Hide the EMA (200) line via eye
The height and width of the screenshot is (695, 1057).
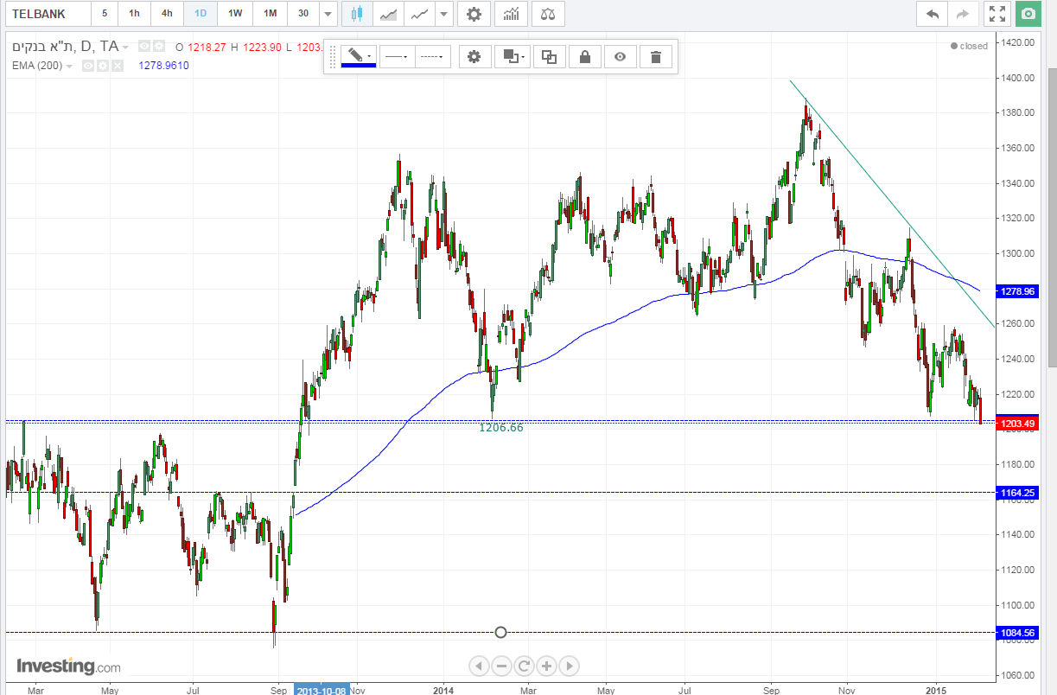(87, 65)
